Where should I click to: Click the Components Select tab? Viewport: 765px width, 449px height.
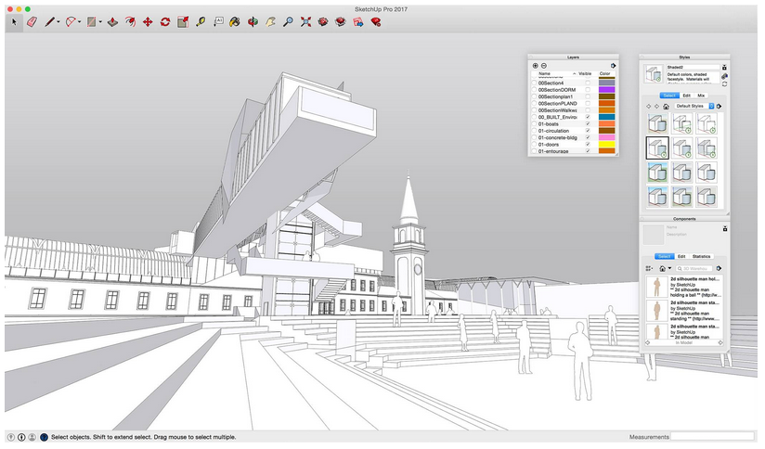point(664,256)
